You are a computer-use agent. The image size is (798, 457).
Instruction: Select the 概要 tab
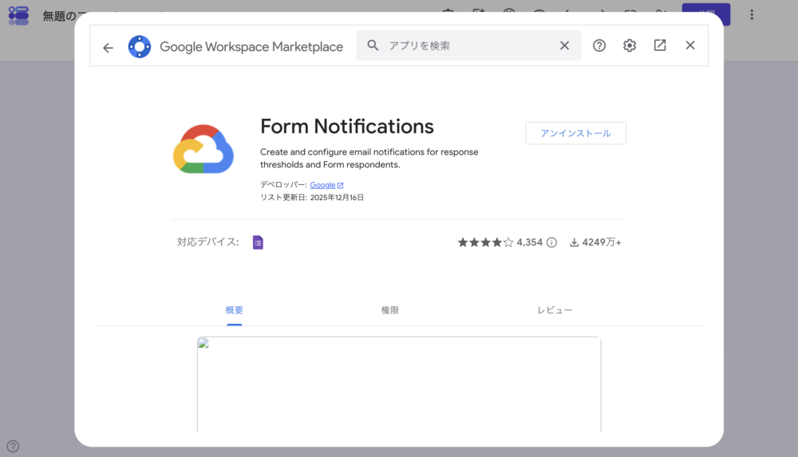coord(234,310)
